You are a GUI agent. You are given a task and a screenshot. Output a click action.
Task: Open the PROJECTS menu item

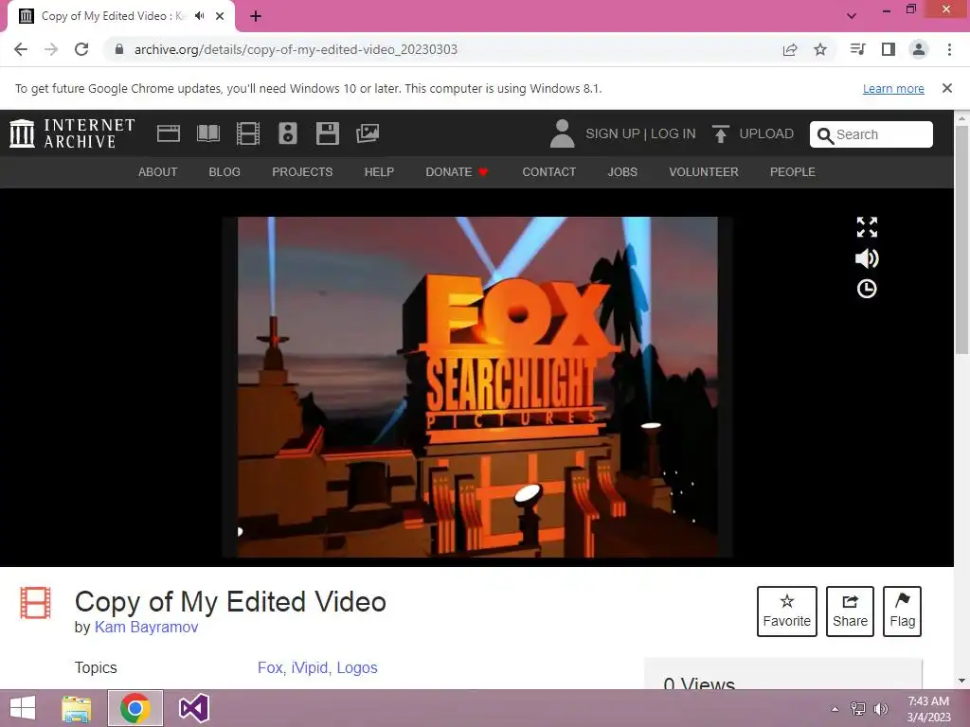[x=302, y=172]
